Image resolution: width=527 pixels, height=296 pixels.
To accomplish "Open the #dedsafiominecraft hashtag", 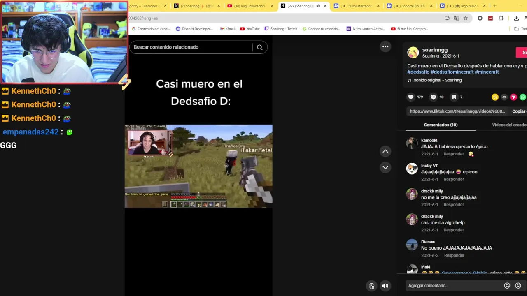I will (x=452, y=72).
